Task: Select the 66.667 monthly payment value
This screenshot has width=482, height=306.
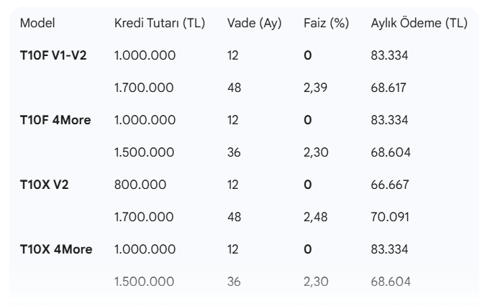Action: [x=389, y=185]
